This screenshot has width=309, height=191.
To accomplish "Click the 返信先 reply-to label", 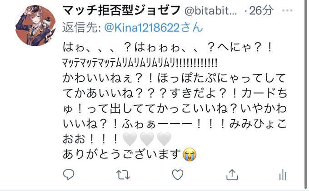I will [82, 27].
